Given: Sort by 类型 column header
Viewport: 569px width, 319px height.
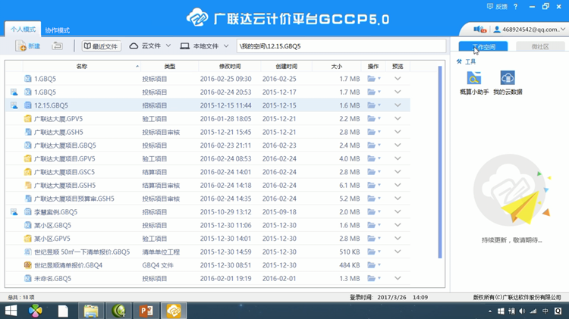Looking at the screenshot, I should (169, 67).
